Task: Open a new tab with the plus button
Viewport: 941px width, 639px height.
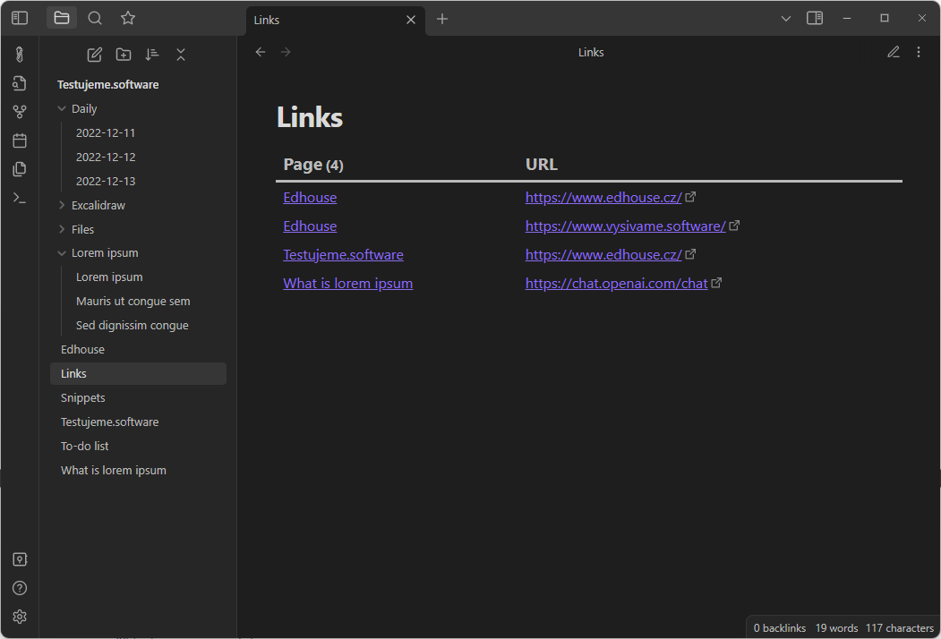Action: [x=442, y=17]
